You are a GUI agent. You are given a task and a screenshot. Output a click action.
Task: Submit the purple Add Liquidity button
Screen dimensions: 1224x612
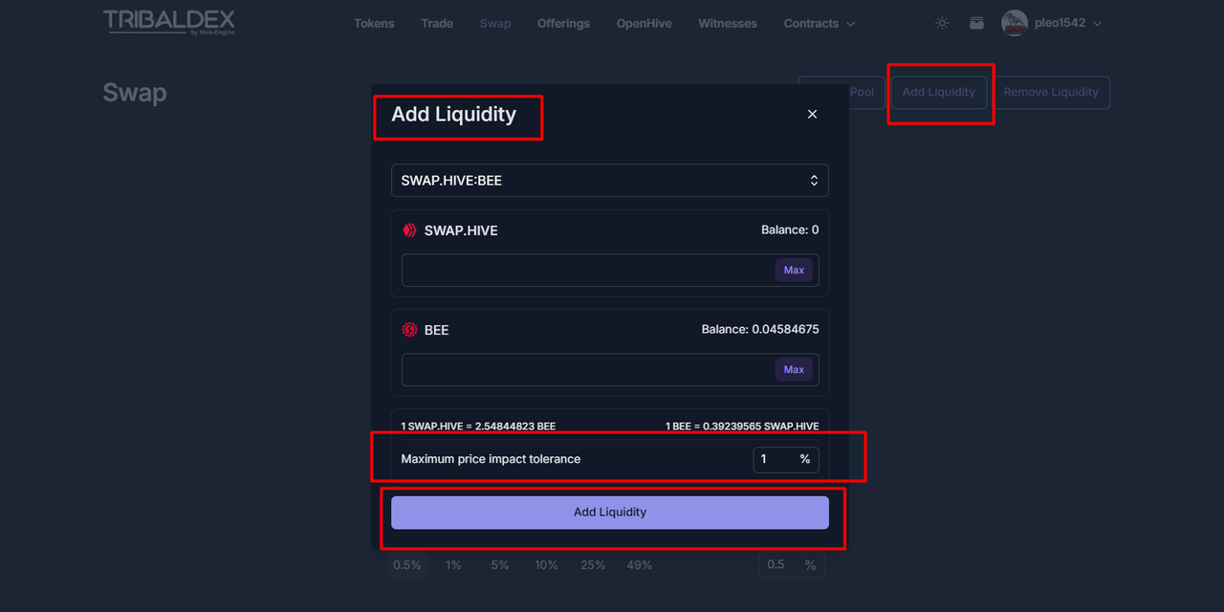610,513
